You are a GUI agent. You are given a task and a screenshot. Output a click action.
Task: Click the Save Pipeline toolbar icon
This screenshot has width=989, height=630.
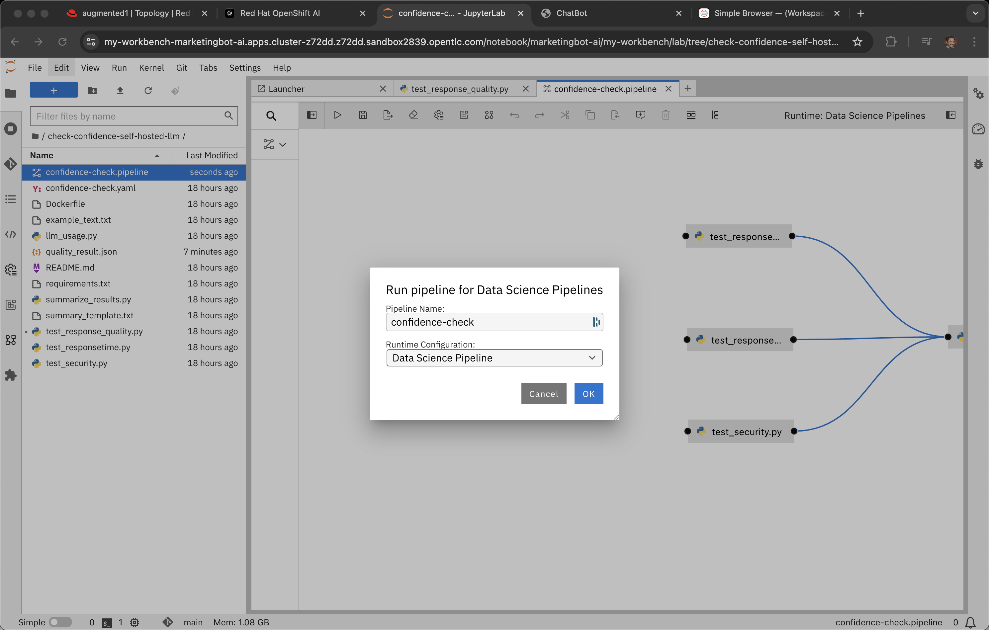(363, 115)
